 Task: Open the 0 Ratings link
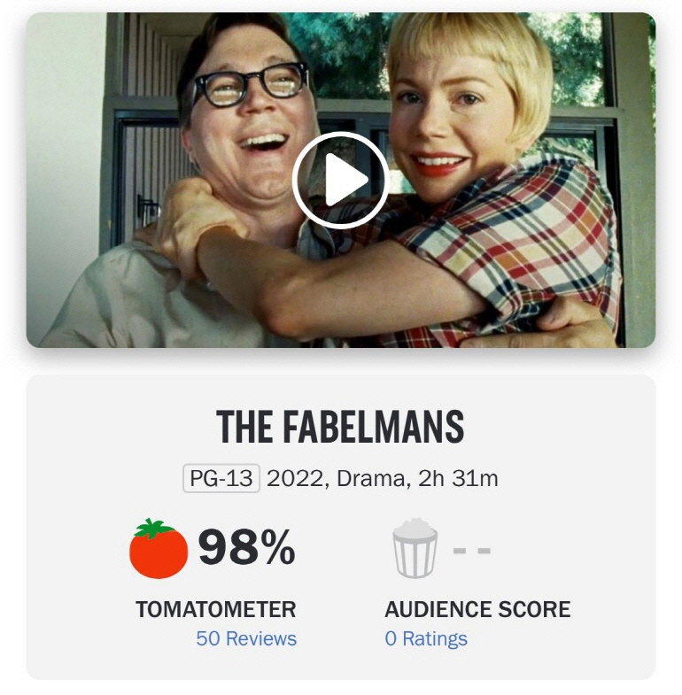(426, 638)
